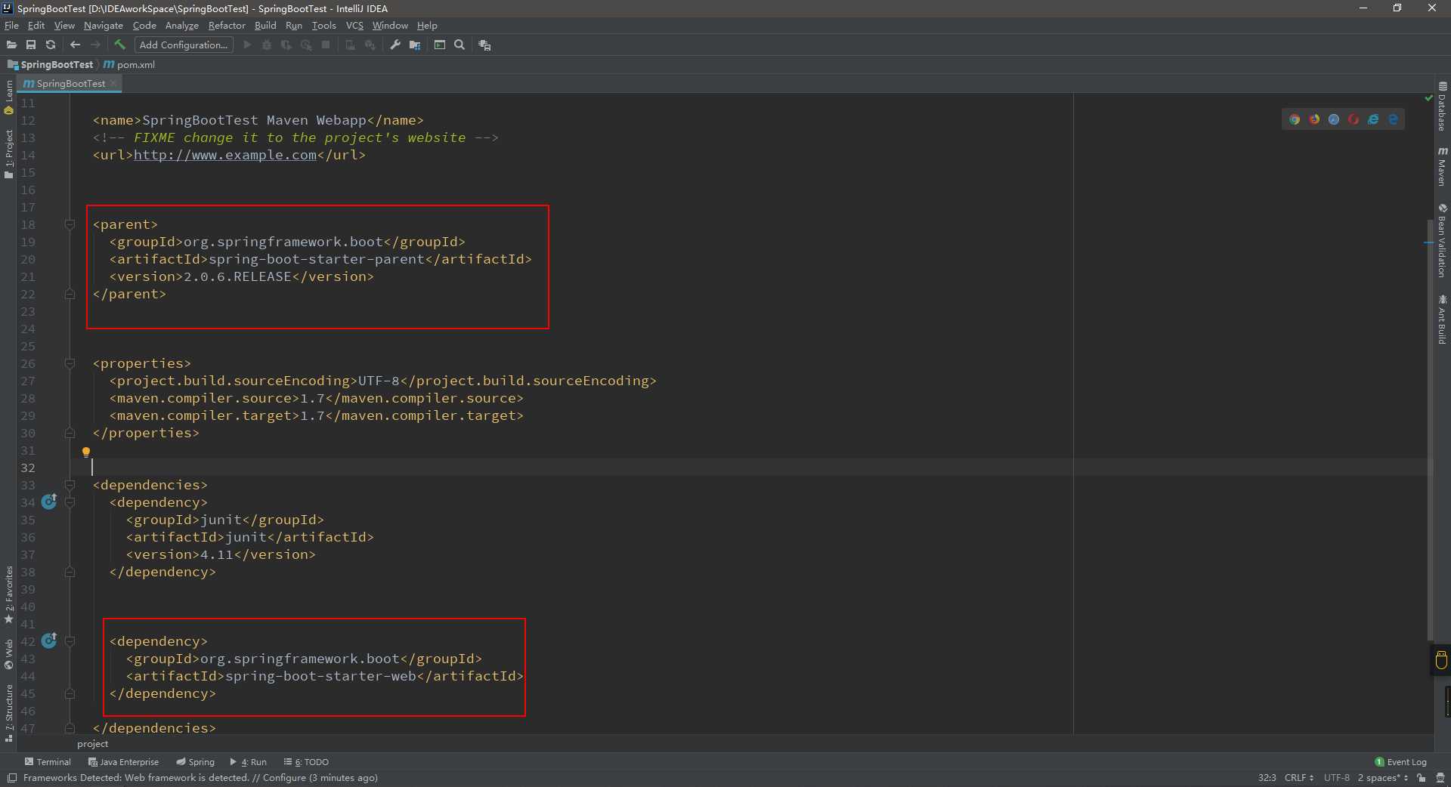Open the Spring tool window
This screenshot has height=787, width=1451.
click(x=195, y=762)
